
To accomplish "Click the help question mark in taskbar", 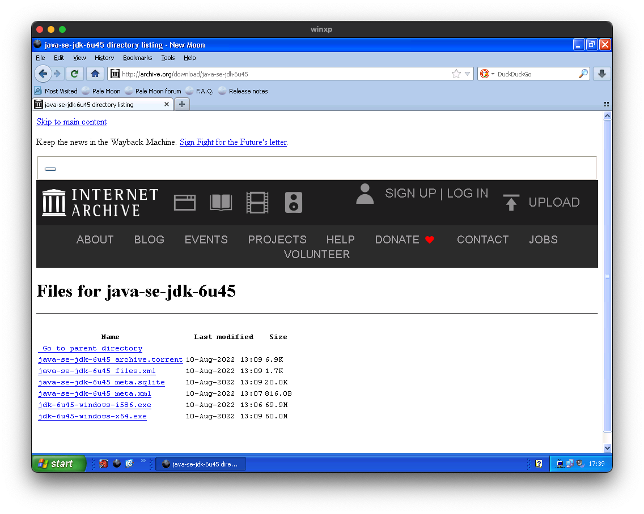I will click(x=539, y=464).
